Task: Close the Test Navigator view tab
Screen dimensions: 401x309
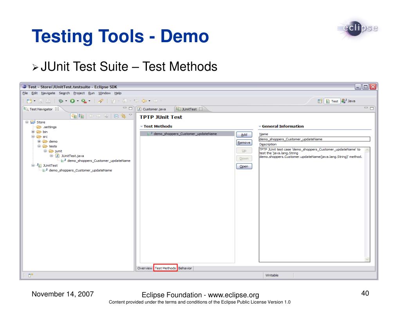Action: (57, 109)
